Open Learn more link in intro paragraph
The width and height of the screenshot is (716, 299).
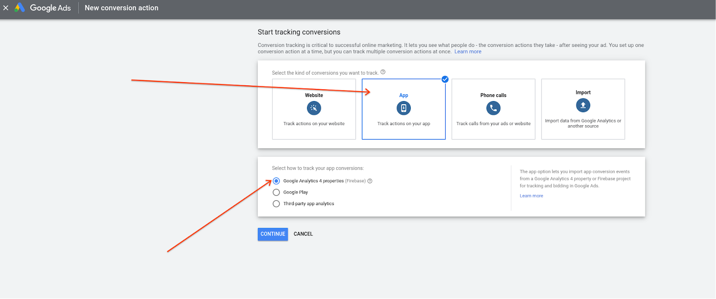468,52
